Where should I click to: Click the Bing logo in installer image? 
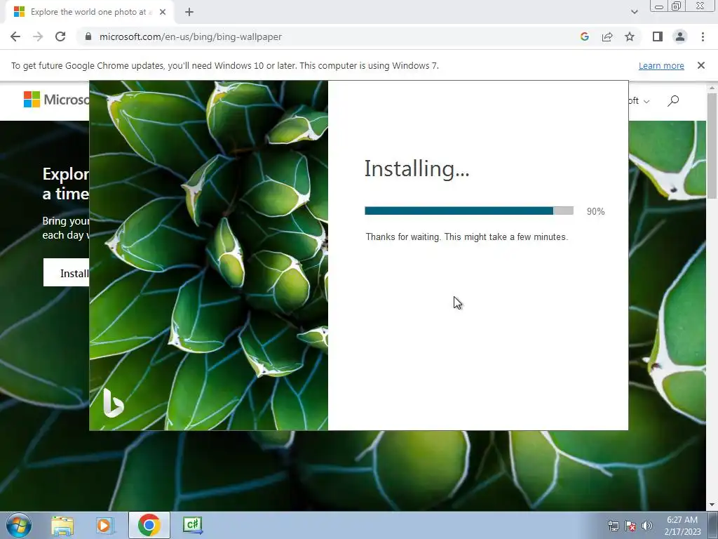tap(113, 402)
